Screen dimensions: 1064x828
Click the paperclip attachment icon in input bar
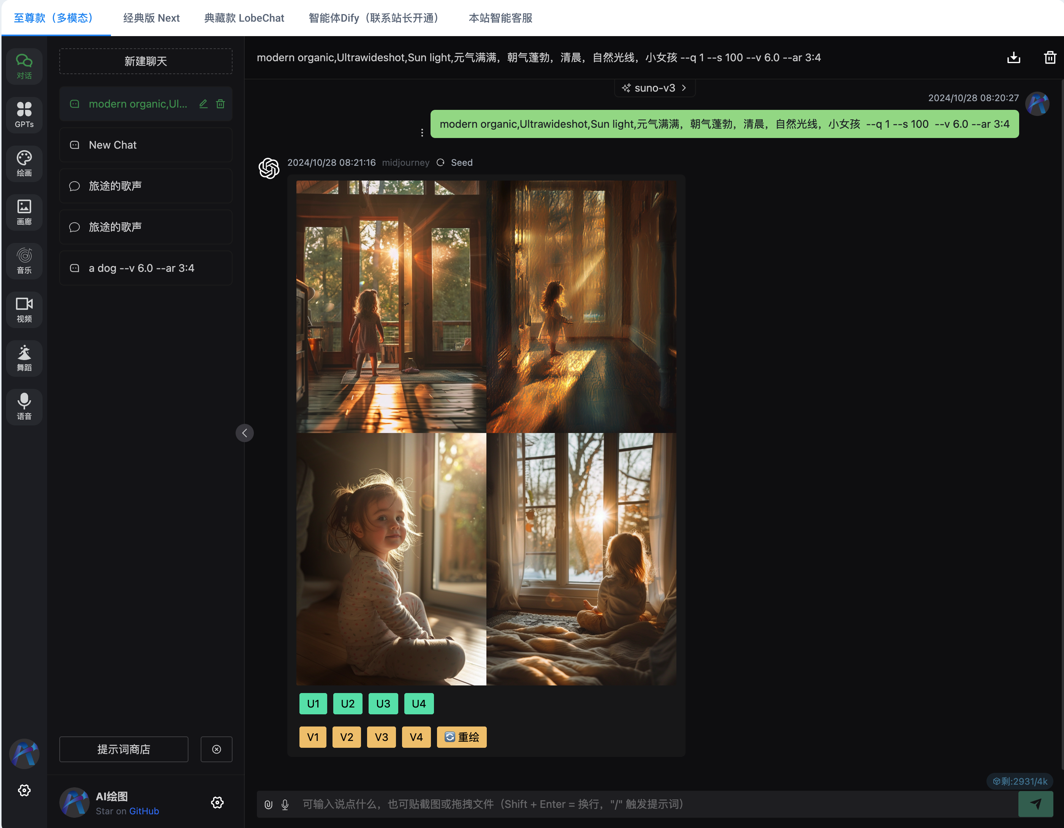click(268, 804)
